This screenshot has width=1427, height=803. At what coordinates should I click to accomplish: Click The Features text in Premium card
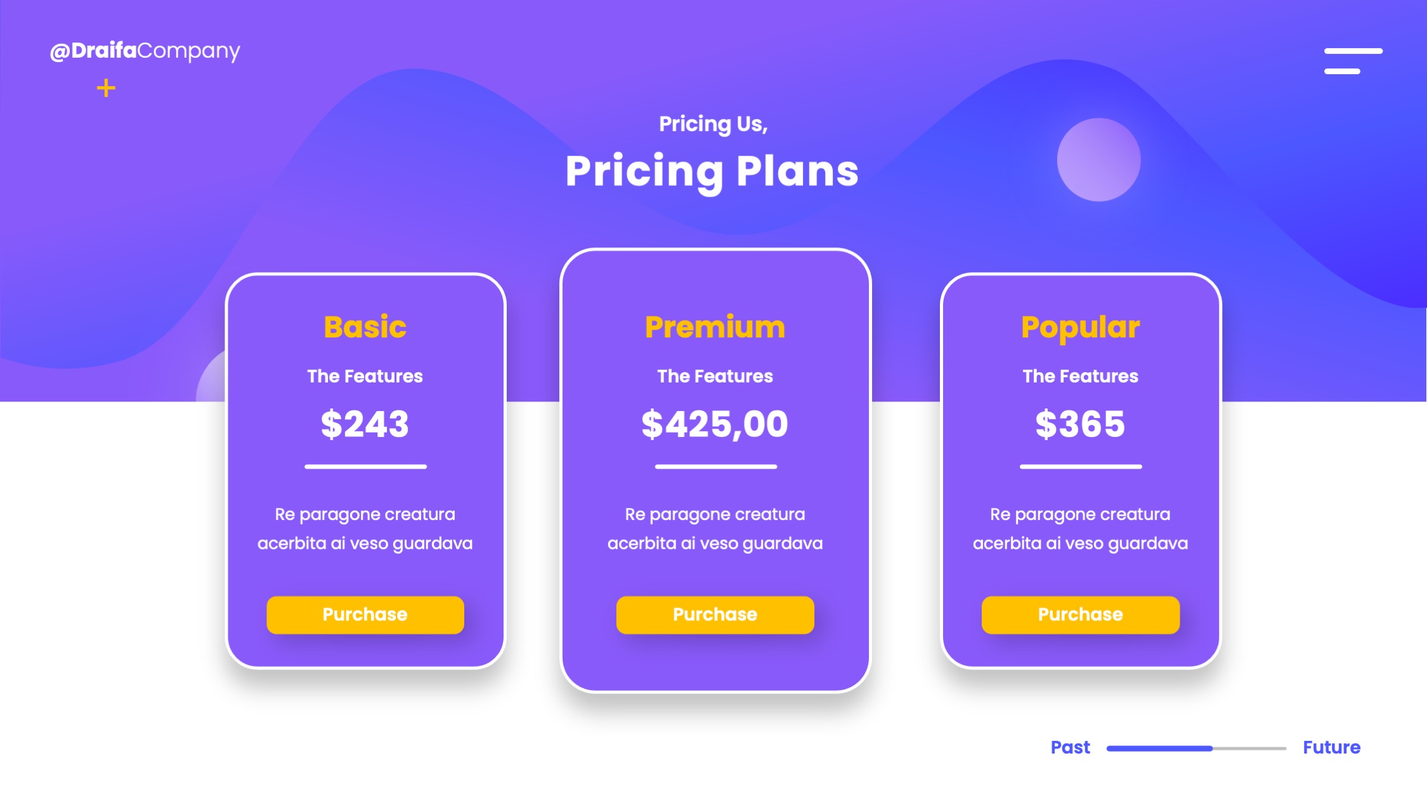(715, 376)
